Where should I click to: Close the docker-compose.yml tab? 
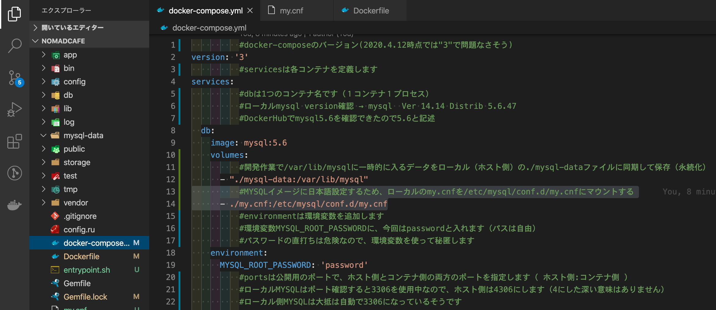click(250, 11)
